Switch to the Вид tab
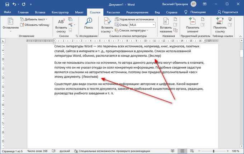 (157, 12)
